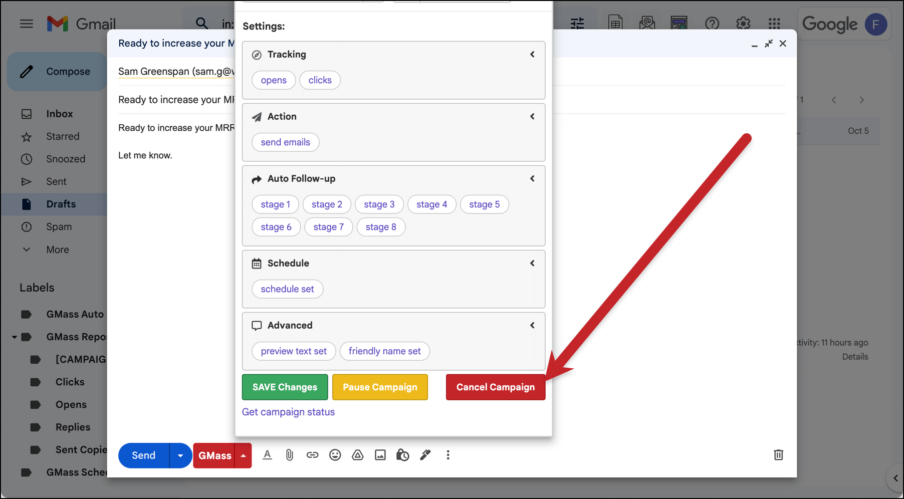Open the Replies label in sidebar
The image size is (904, 499).
click(x=73, y=427)
